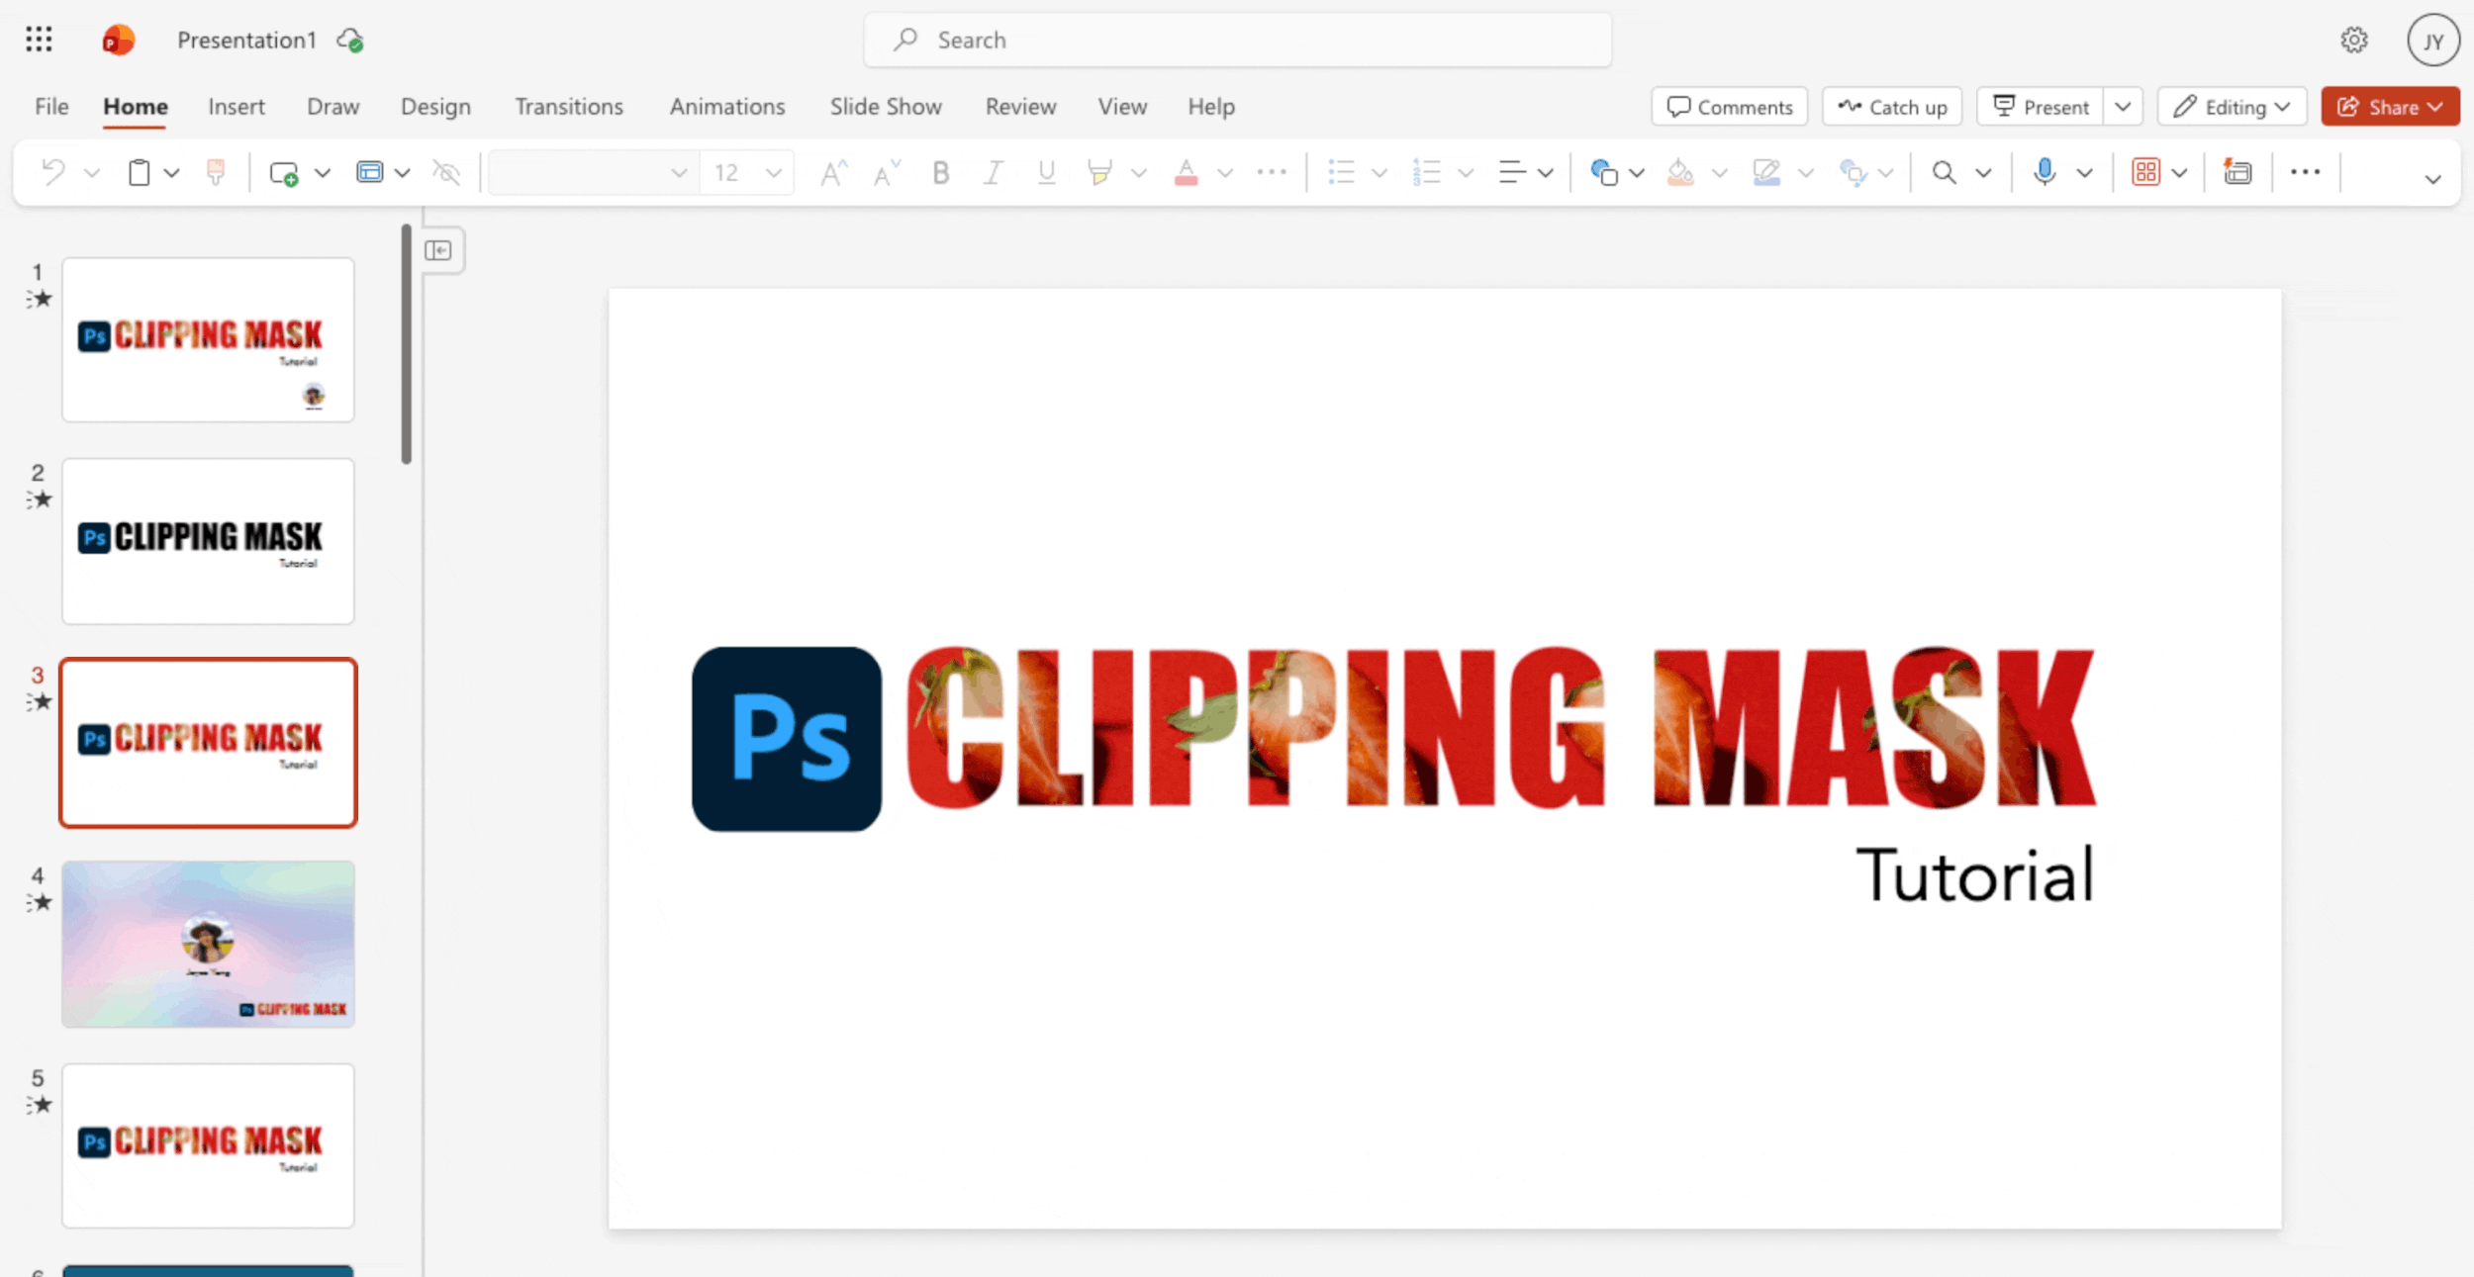Select slide 4 thumbnail
Image resolution: width=2474 pixels, height=1277 pixels.
[x=208, y=944]
